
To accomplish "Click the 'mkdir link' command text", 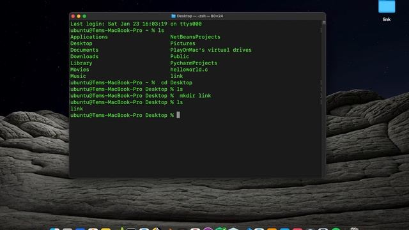I will tap(195, 96).
